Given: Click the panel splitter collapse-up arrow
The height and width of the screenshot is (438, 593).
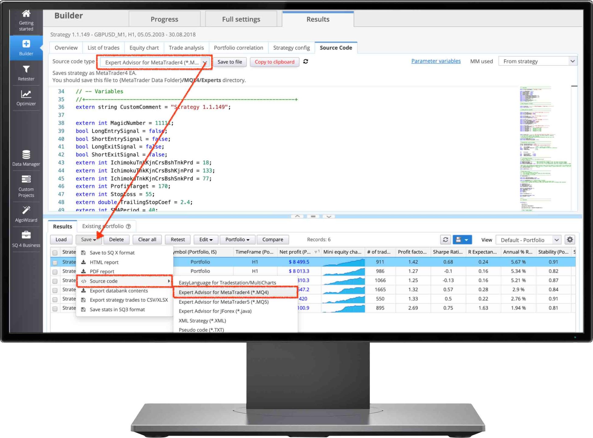Looking at the screenshot, I should click(x=297, y=216).
